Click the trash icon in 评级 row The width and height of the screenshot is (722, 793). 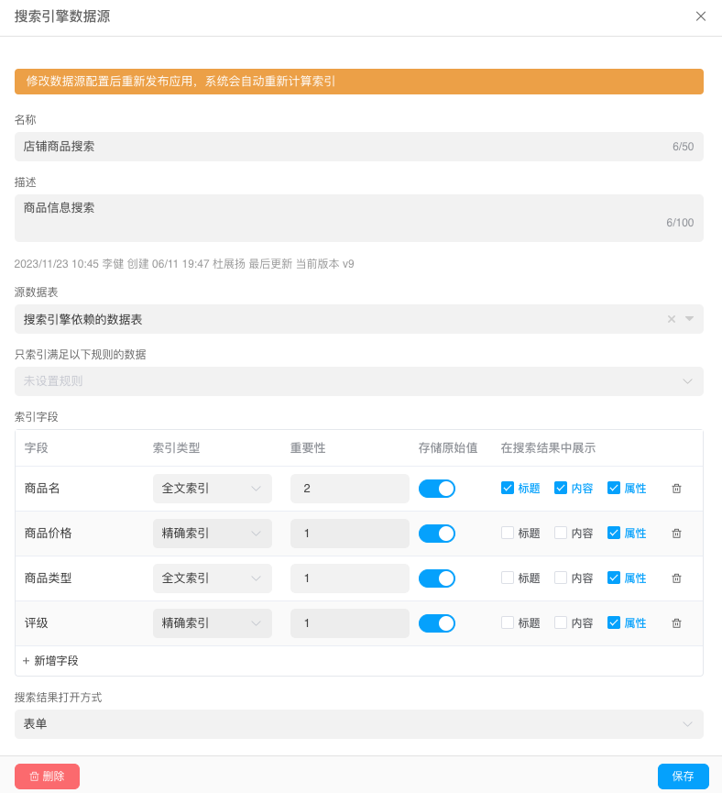[x=676, y=623]
